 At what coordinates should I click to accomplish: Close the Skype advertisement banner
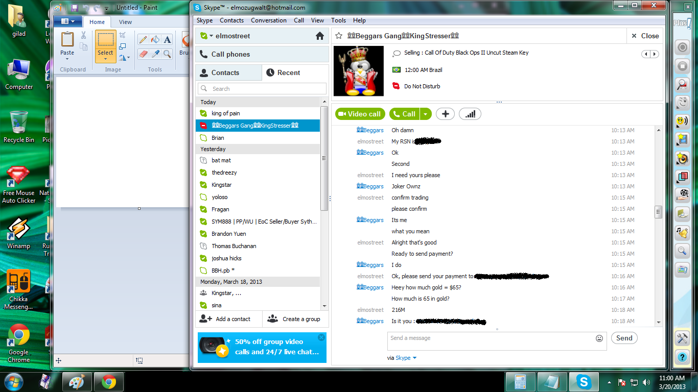[x=321, y=337]
